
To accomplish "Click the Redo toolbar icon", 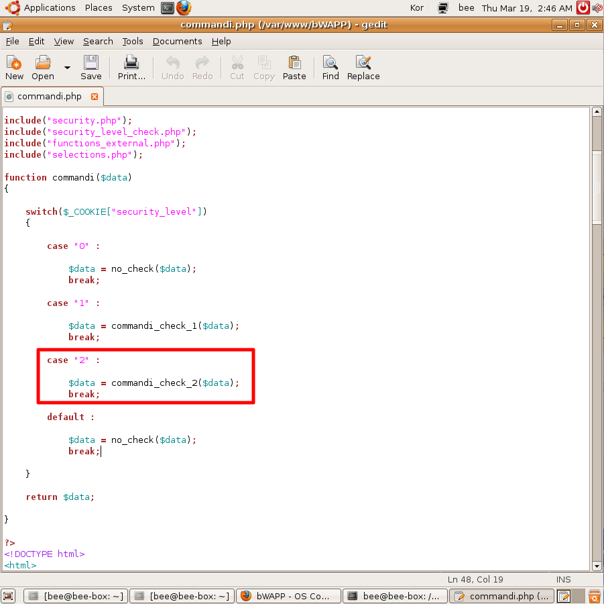I will (202, 62).
